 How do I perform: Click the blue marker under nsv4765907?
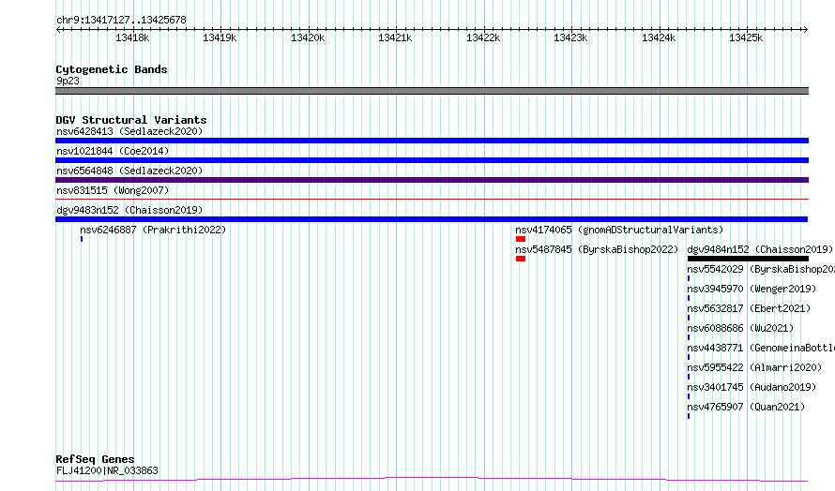coord(689,416)
